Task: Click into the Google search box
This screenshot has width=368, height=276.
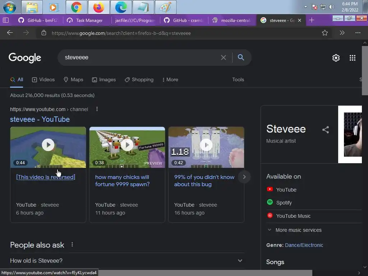Action: pos(141,57)
